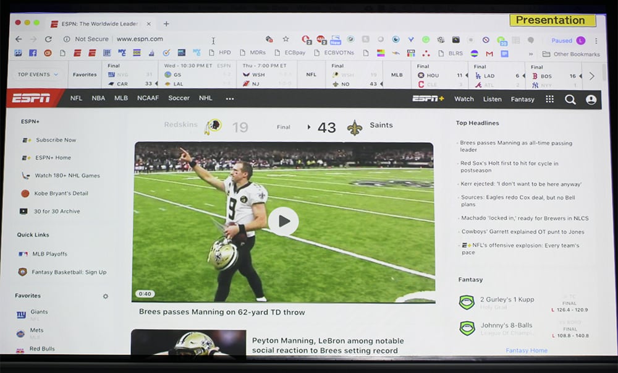Image resolution: width=618 pixels, height=373 pixels.
Task: Open the ESPN+ logo link in navbar
Action: [428, 99]
